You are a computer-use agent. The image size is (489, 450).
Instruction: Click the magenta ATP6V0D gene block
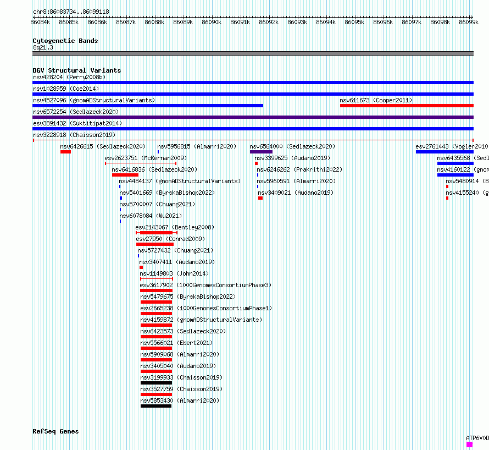pos(470,444)
